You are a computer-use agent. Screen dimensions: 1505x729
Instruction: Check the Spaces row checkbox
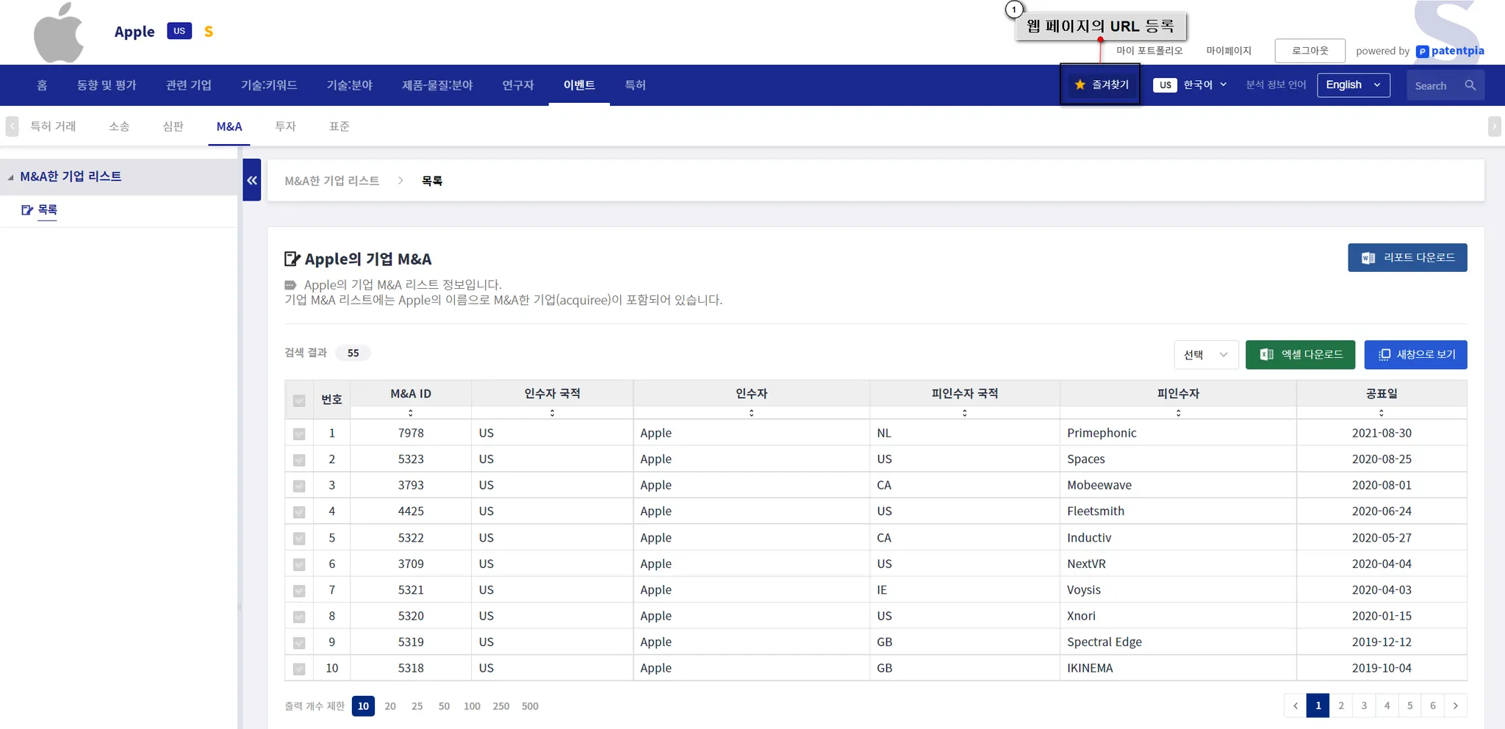click(x=299, y=460)
